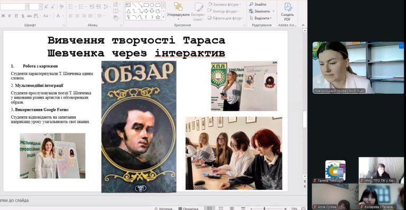Viewport: 406px width, 210px height.
Task: Select the Elbow Connector shape
Action: [x=134, y=11]
